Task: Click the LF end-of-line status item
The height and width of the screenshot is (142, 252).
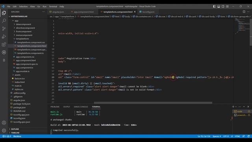Action: point(232,136)
